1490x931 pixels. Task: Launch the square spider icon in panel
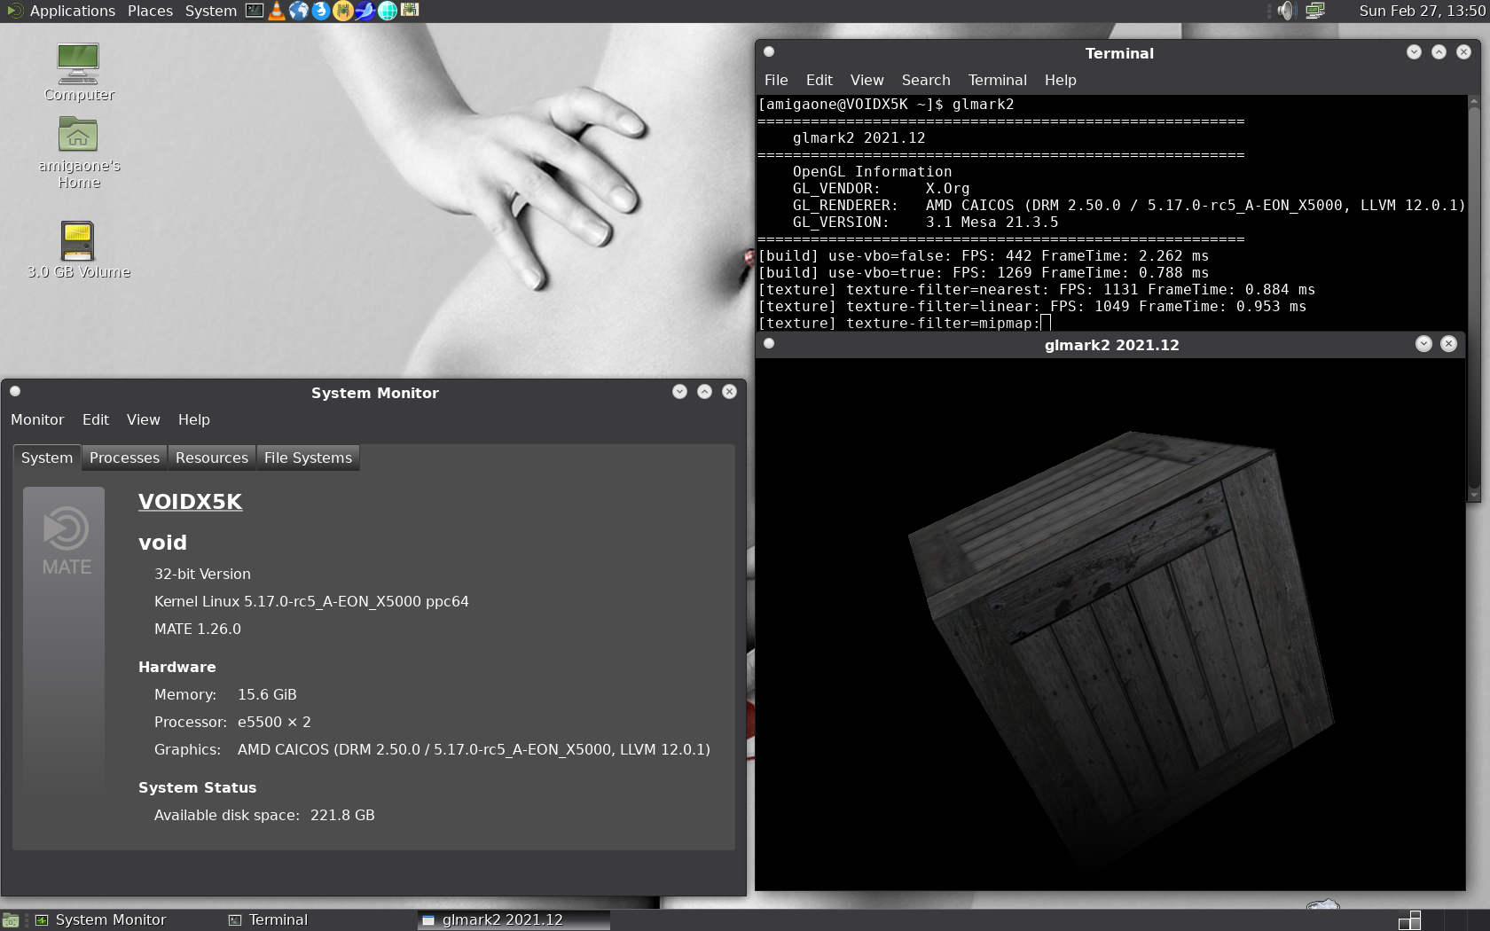pyautogui.click(x=410, y=10)
